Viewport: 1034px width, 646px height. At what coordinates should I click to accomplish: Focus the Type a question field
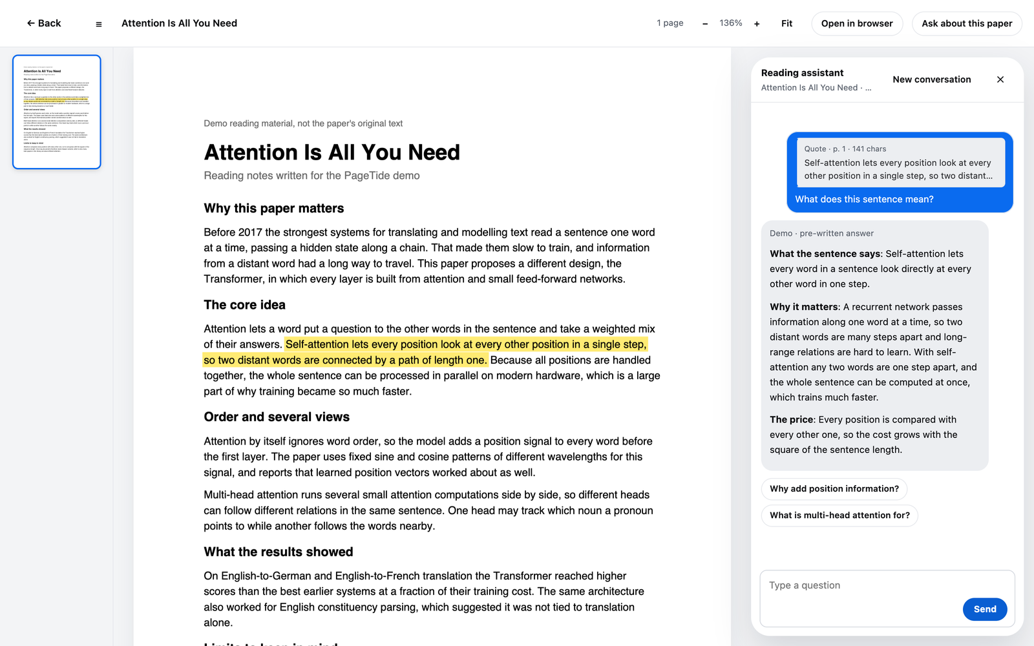[887, 598]
